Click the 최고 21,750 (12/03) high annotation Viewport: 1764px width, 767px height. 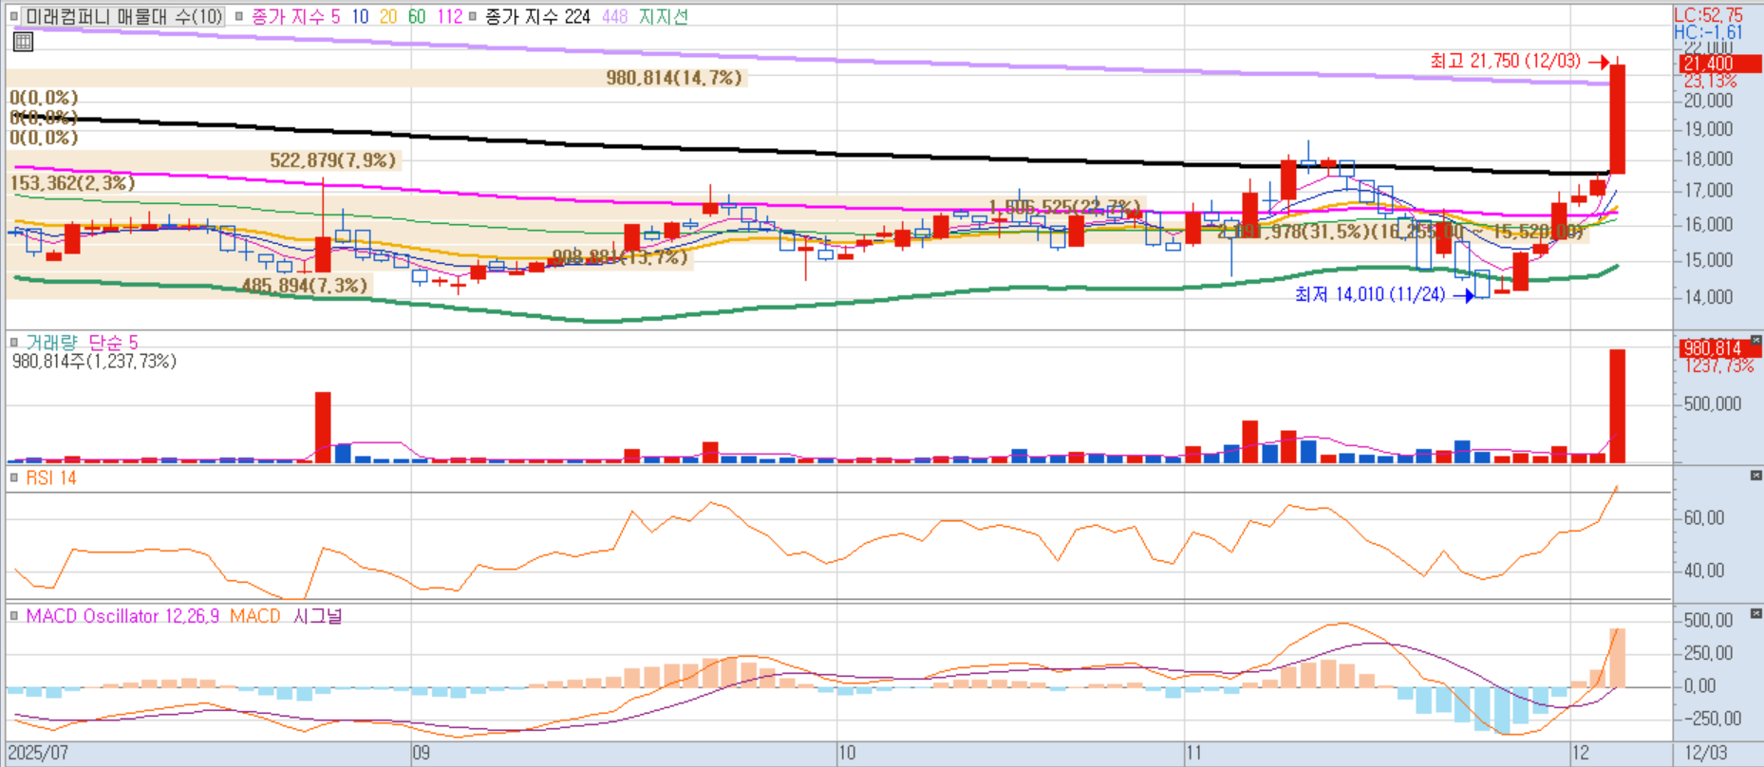coord(1505,61)
